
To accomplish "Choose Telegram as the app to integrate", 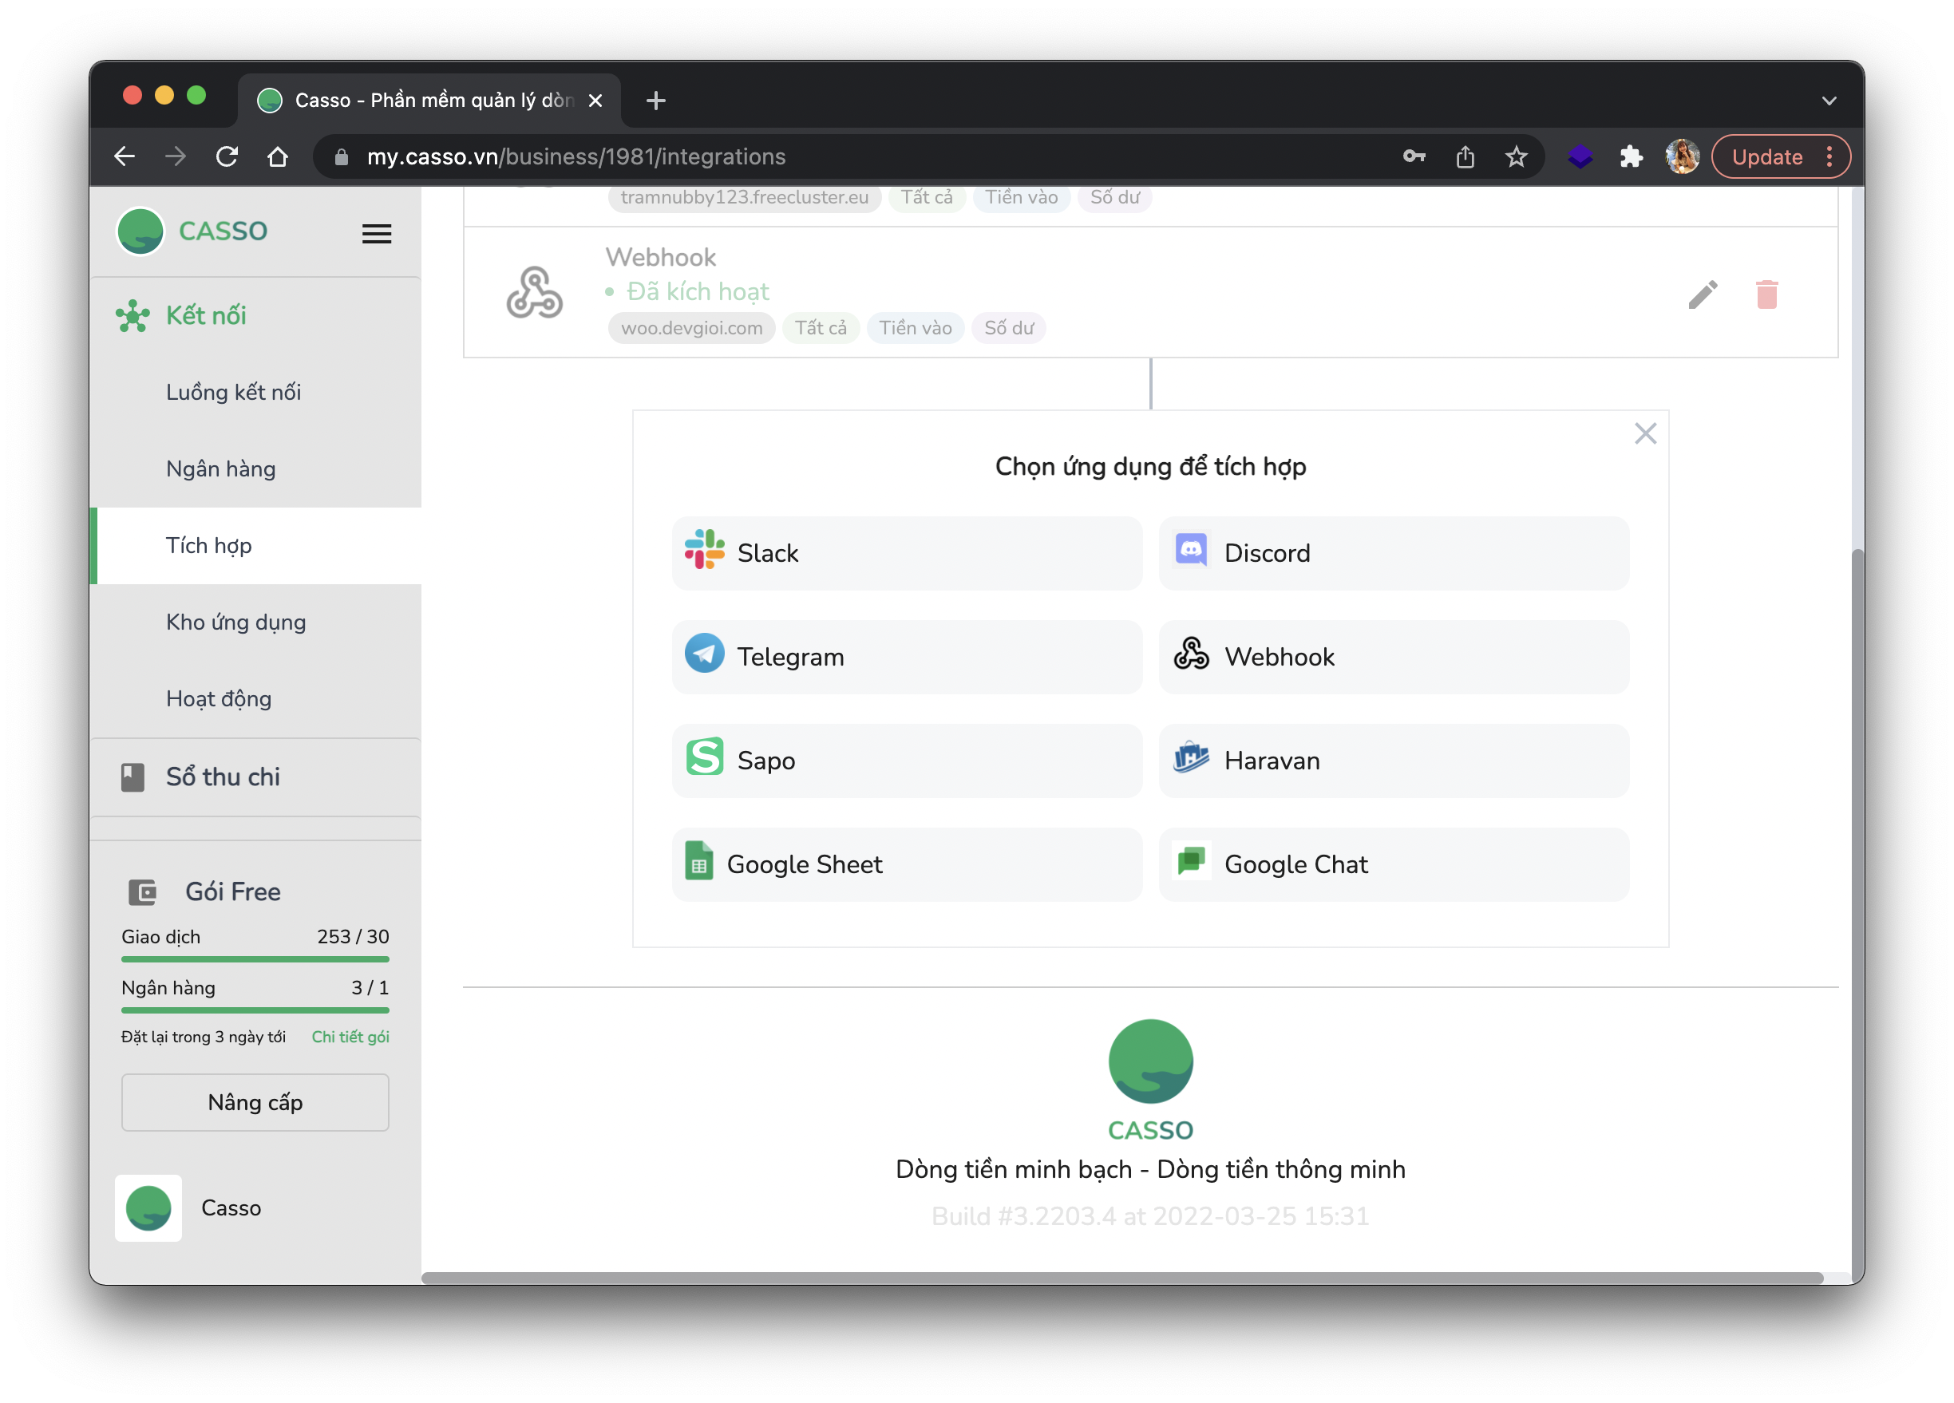I will click(x=906, y=657).
